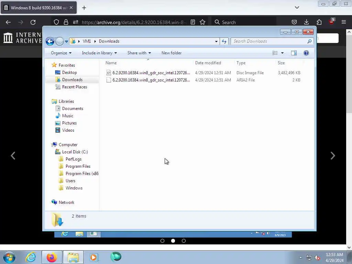Expand address bar history dropdown

[216, 41]
